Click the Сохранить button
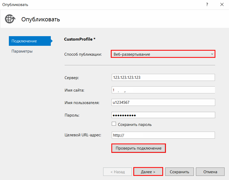The height and width of the screenshot is (180, 229). pyautogui.click(x=179, y=171)
